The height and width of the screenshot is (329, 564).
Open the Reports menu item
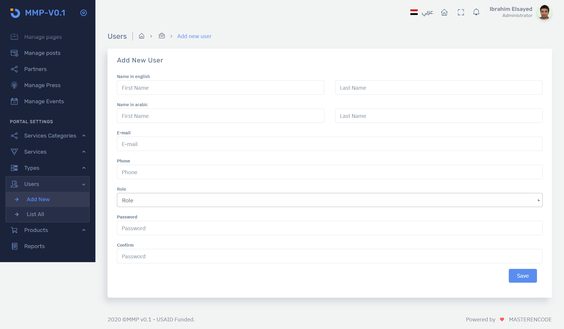[34, 246]
